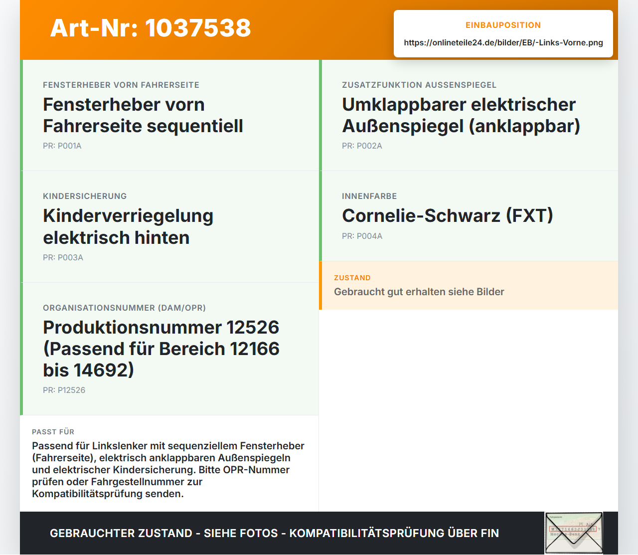
Task: Click FENSTERHEBER VORN FAHRERSEITE category label
Action: (121, 85)
